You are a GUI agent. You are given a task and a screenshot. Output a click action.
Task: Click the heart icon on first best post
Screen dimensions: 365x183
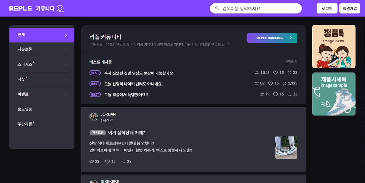(x=276, y=73)
